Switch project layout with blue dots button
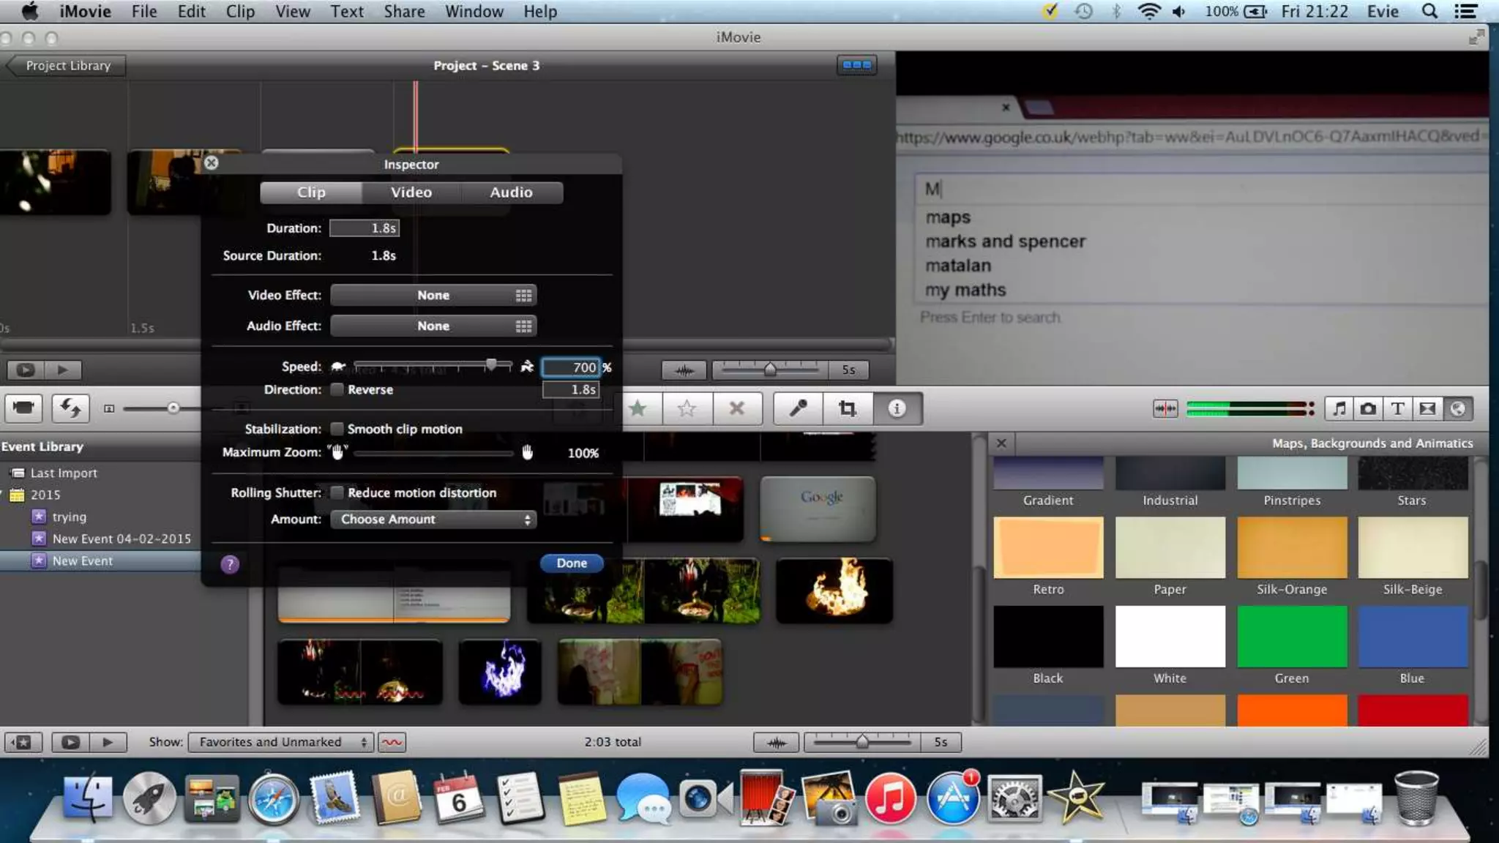 (856, 65)
